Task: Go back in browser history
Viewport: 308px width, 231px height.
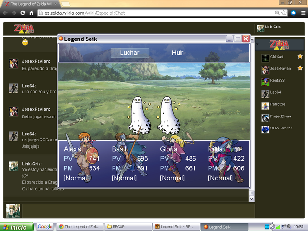Action: (5, 13)
